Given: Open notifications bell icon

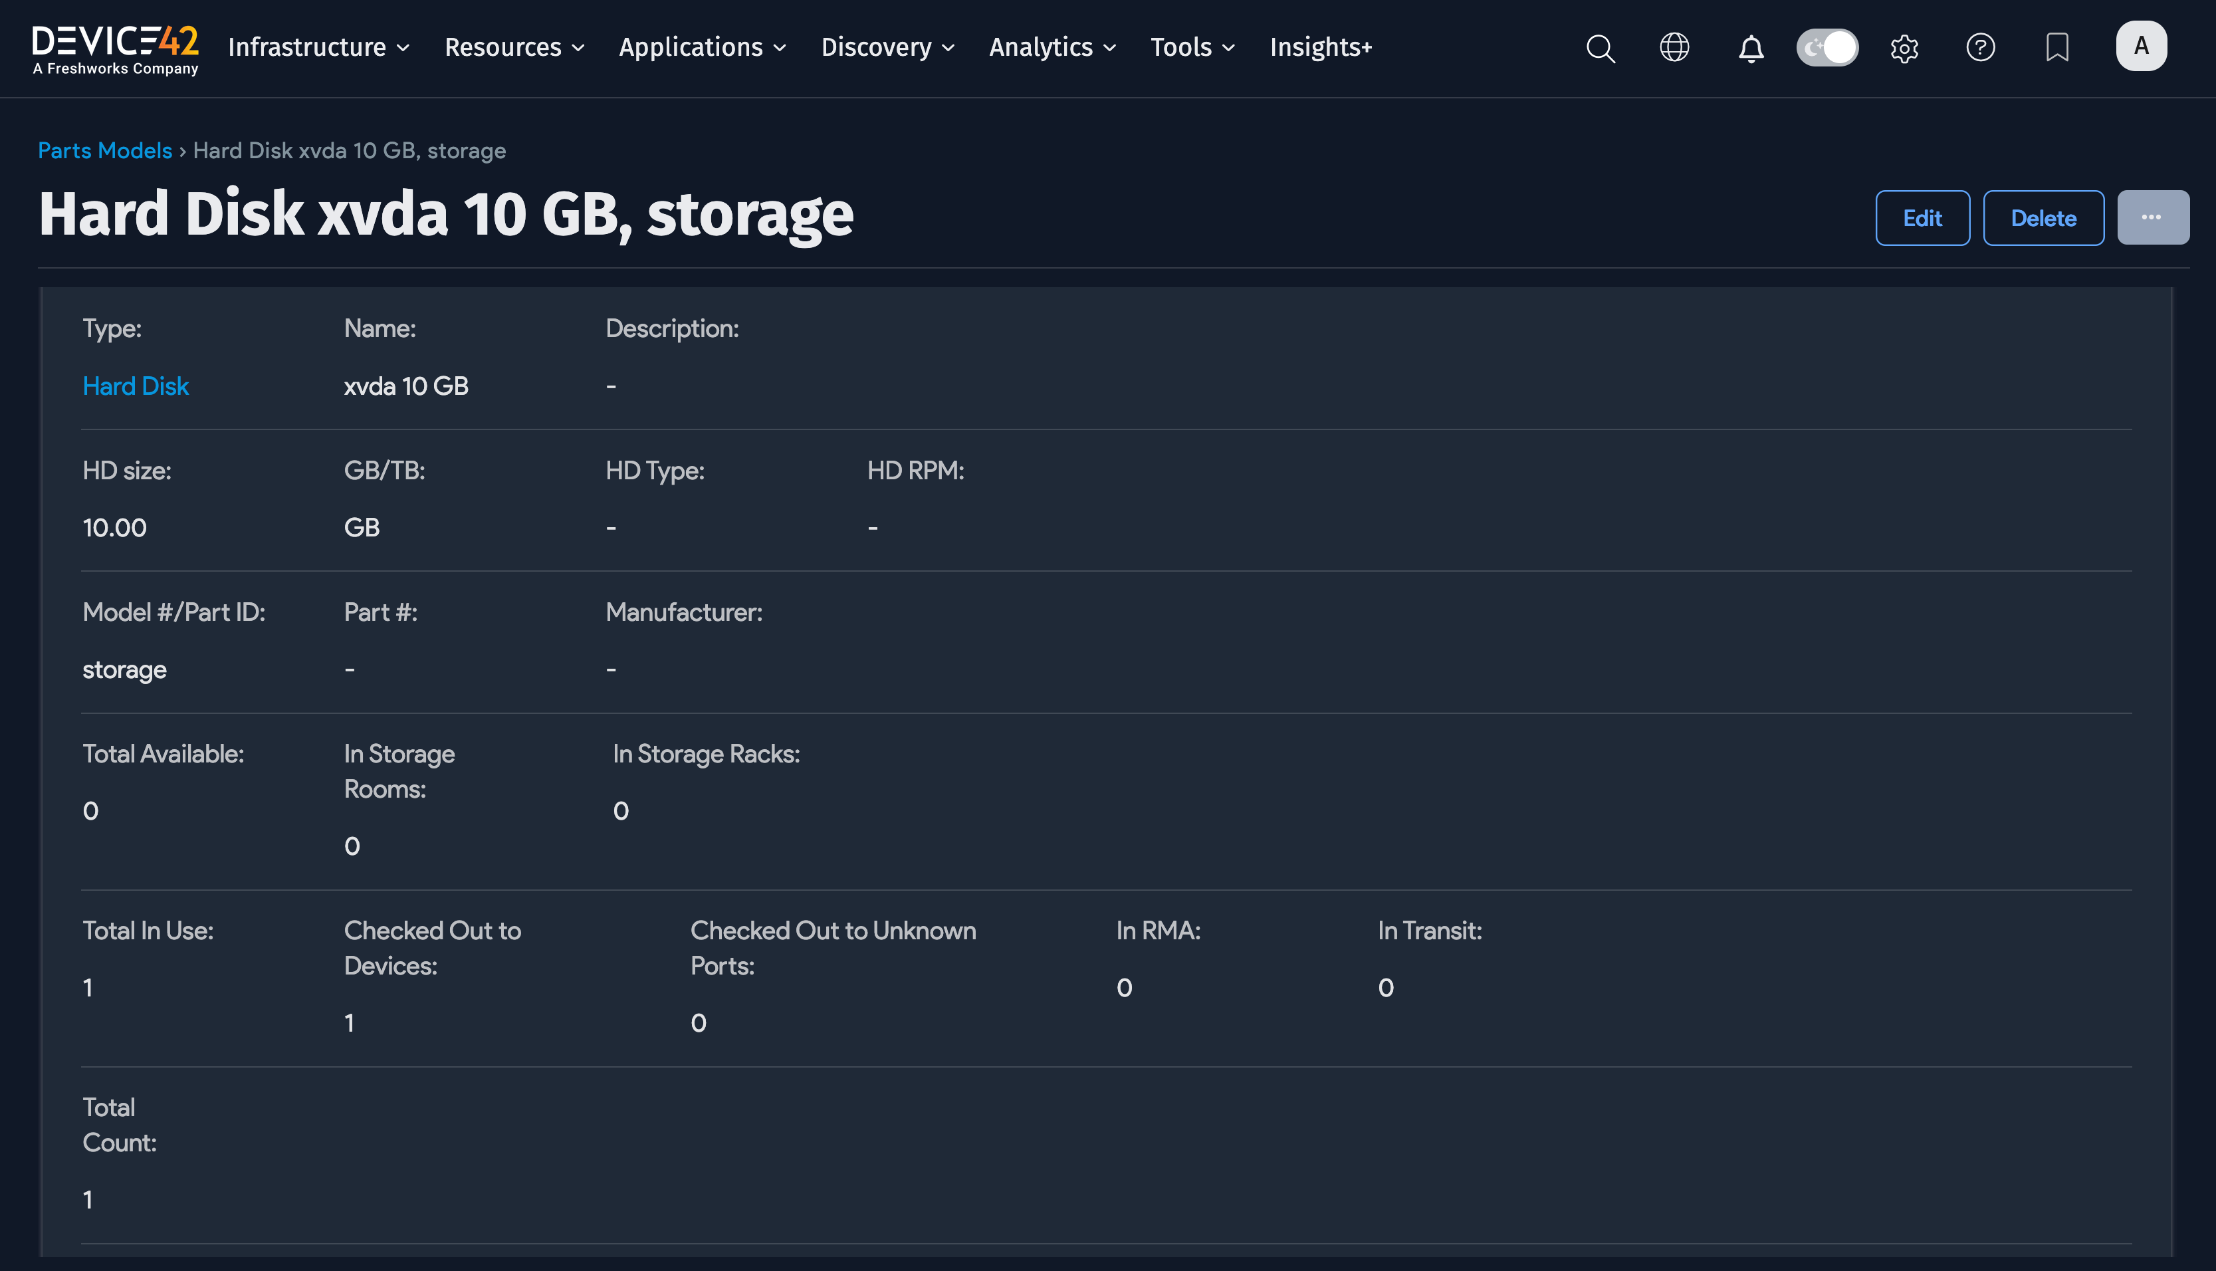Looking at the screenshot, I should coord(1750,48).
